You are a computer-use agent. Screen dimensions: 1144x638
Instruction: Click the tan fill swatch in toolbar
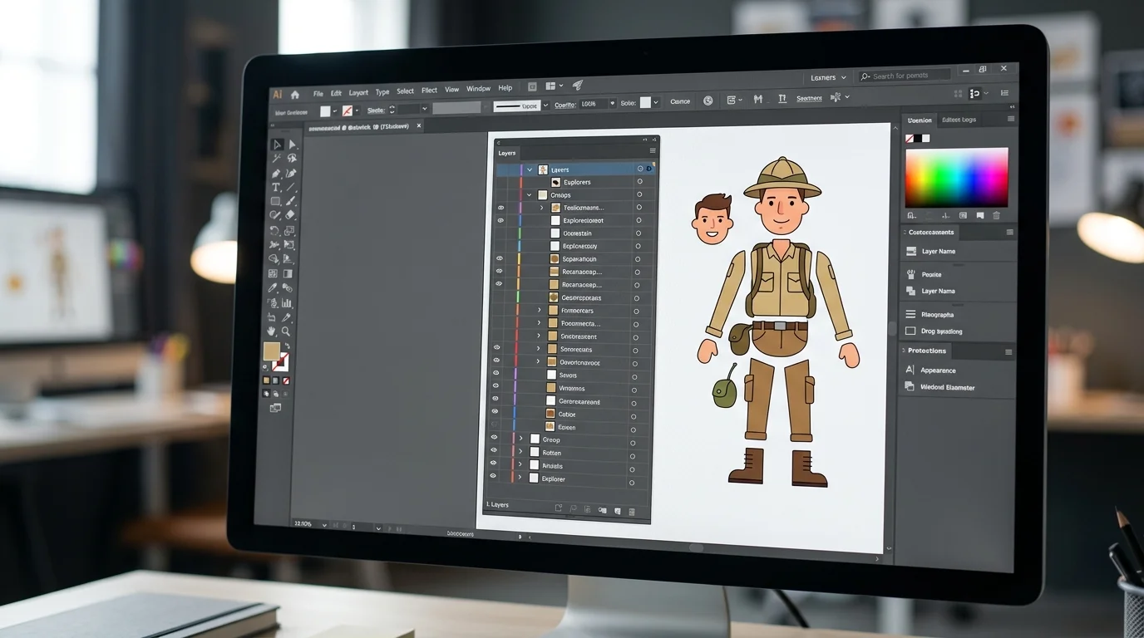(x=271, y=351)
